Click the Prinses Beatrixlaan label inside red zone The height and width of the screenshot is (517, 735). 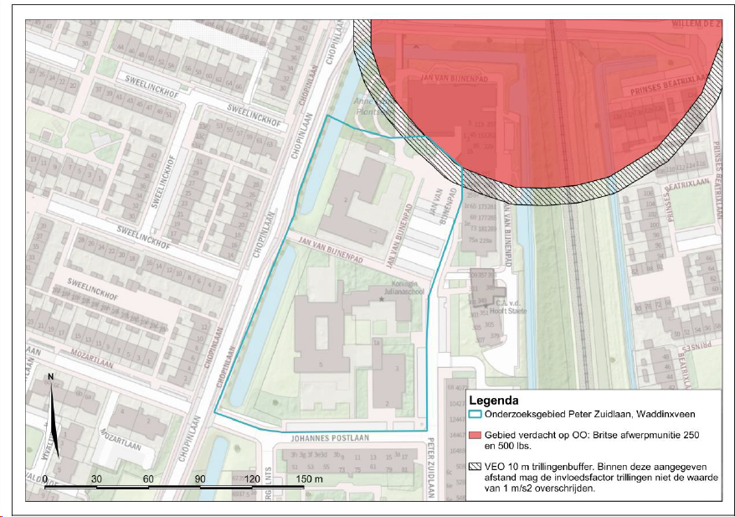pyautogui.click(x=666, y=85)
